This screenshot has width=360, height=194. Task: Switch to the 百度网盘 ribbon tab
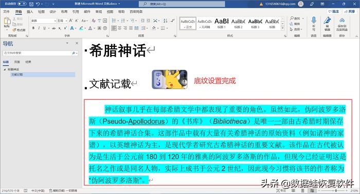click(x=136, y=11)
